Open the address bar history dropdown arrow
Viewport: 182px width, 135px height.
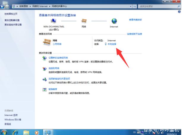point(131,7)
